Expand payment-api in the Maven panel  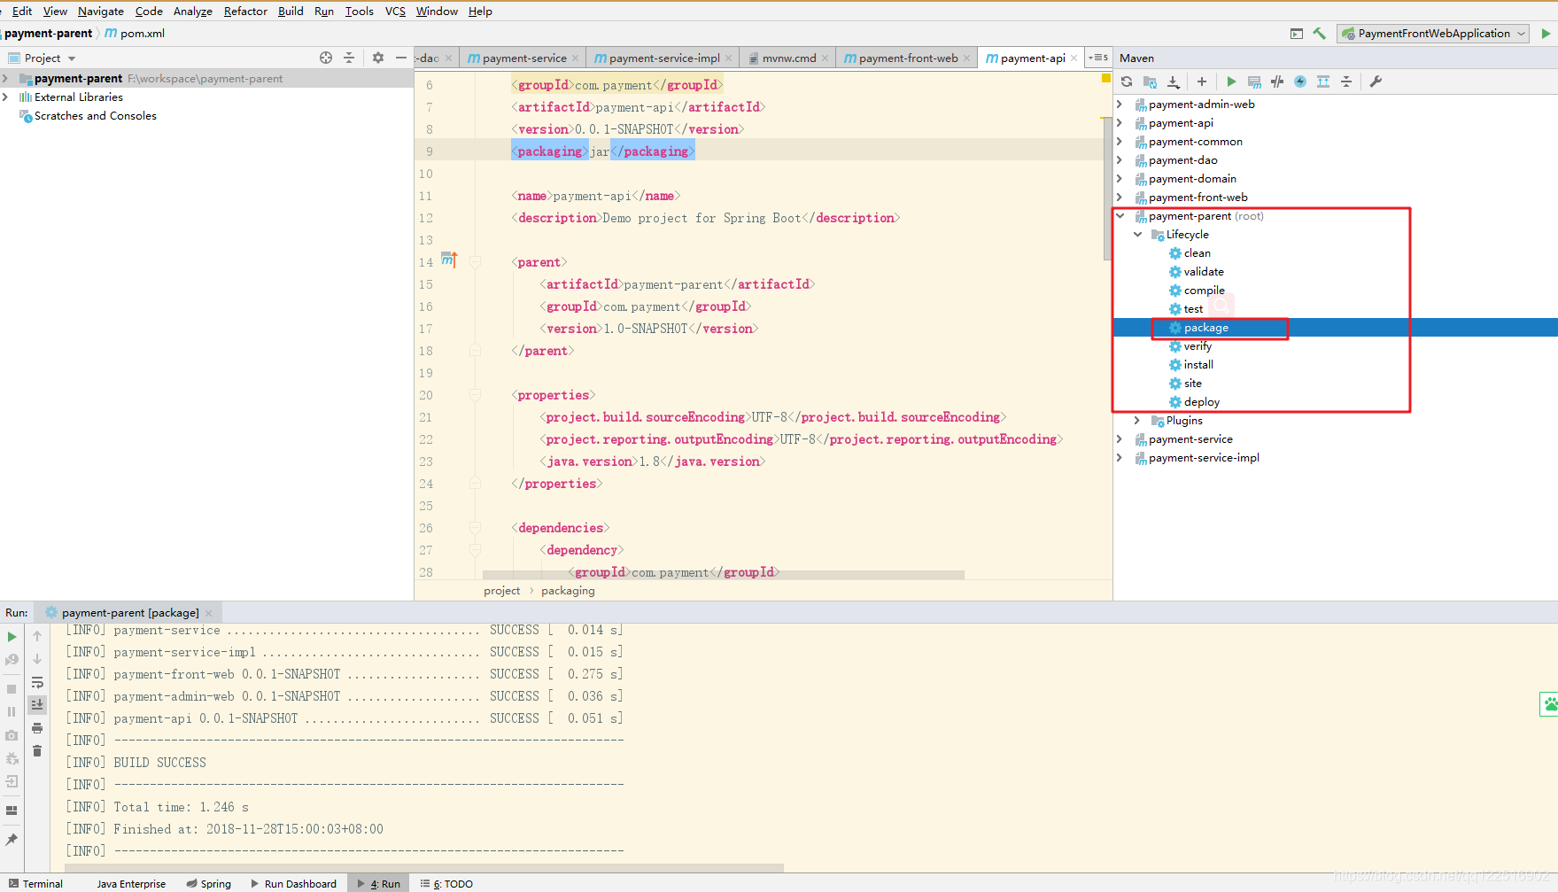click(x=1120, y=123)
